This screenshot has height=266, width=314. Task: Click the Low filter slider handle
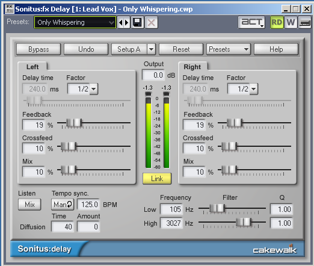tap(217, 208)
